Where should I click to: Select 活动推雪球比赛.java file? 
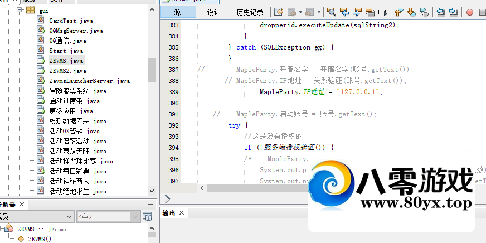pos(81,161)
